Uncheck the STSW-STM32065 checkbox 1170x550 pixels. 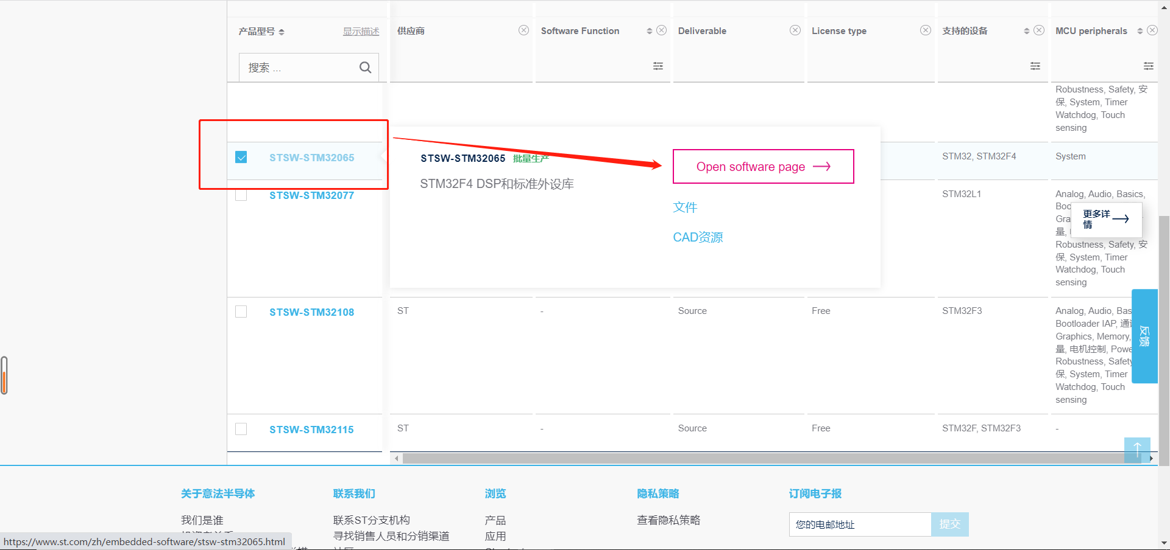click(x=241, y=157)
